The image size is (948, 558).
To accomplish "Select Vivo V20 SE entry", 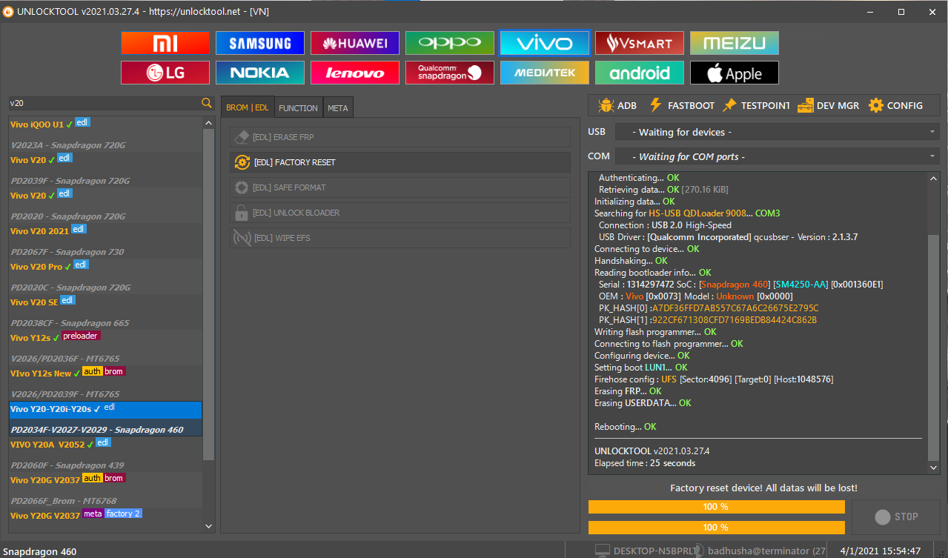I will pos(106,302).
